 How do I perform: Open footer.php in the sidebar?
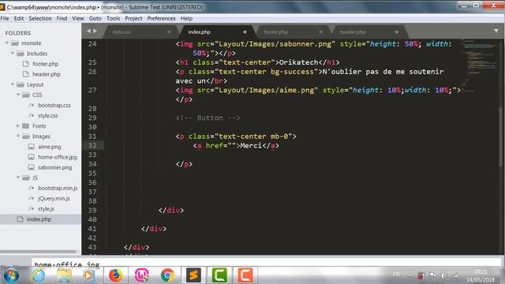pyautogui.click(x=46, y=64)
